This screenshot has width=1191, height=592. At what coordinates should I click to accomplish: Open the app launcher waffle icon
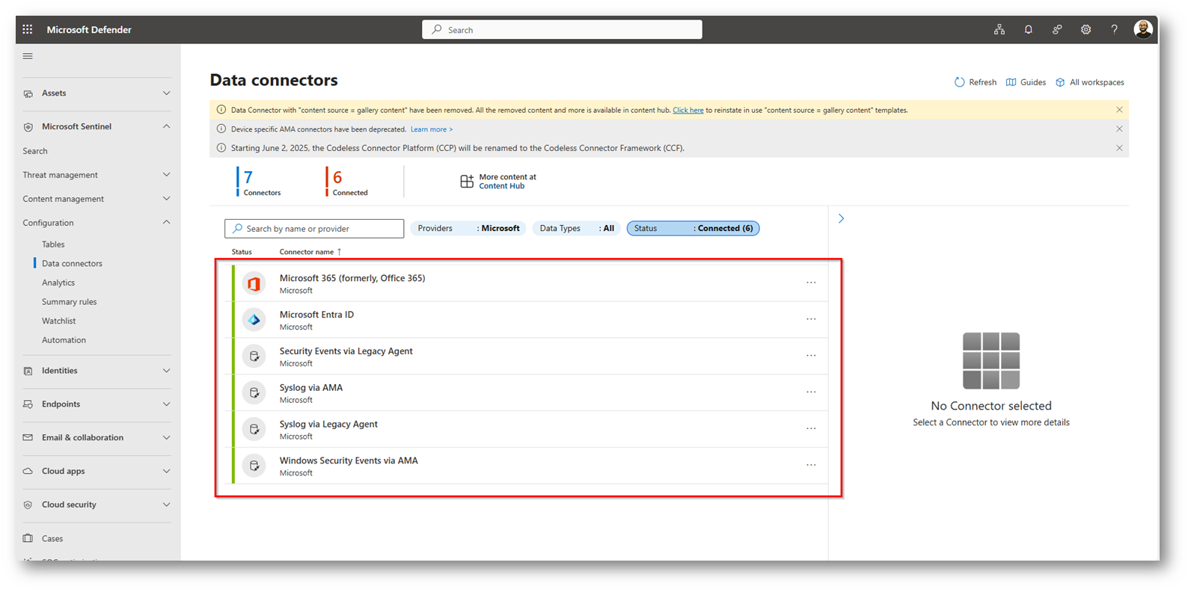(x=28, y=30)
